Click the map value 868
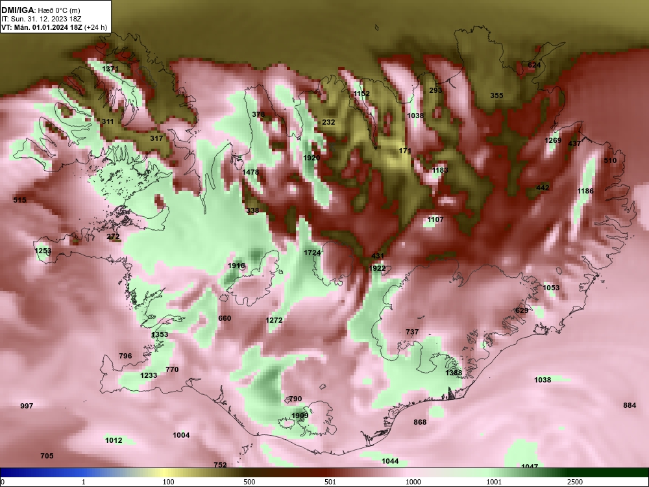This screenshot has width=649, height=487. [x=420, y=423]
